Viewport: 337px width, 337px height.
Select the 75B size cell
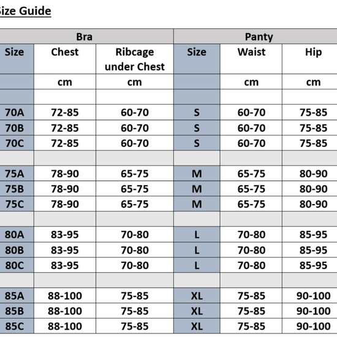pyautogui.click(x=15, y=189)
